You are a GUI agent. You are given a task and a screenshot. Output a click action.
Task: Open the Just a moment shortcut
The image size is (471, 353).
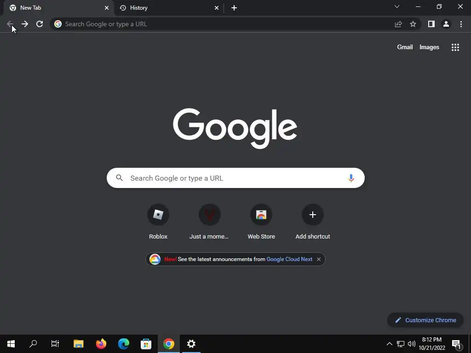pos(209,222)
